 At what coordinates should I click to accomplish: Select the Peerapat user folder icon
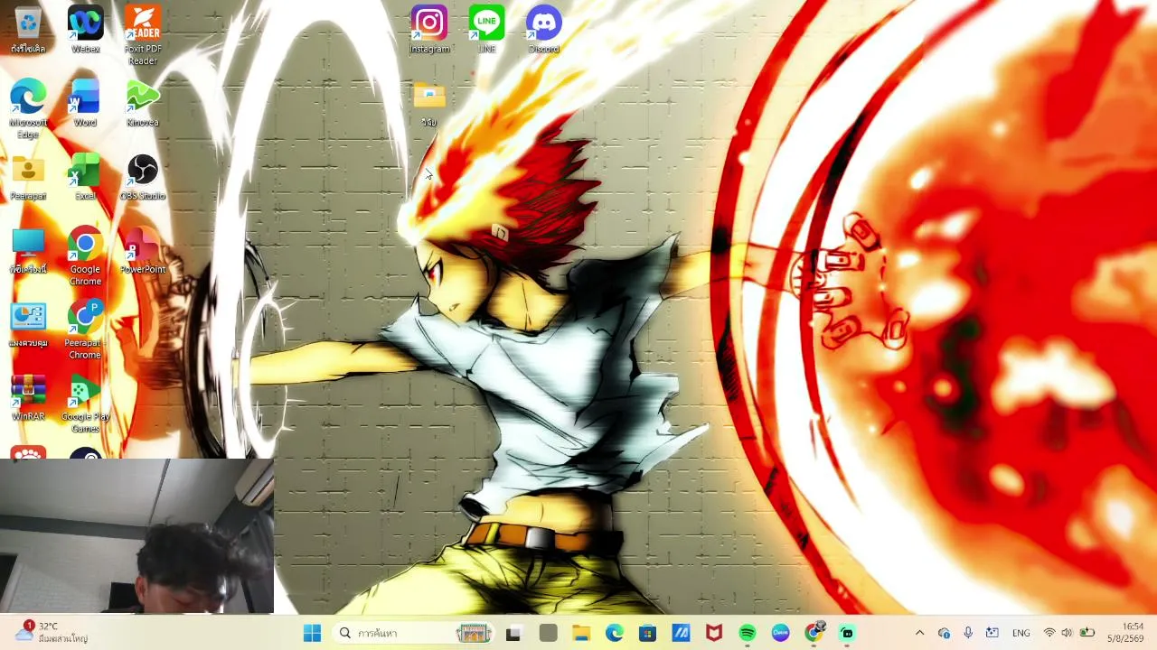[x=28, y=177]
